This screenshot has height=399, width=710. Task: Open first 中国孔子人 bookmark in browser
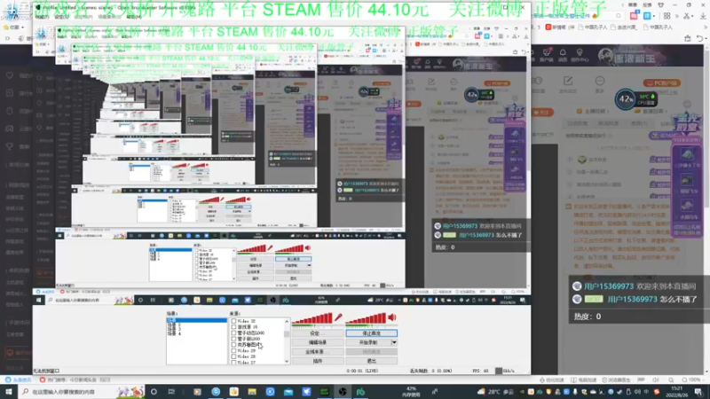tap(592, 27)
